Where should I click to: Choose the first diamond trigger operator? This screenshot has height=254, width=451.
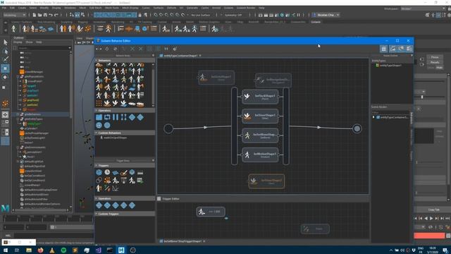pos(99,205)
